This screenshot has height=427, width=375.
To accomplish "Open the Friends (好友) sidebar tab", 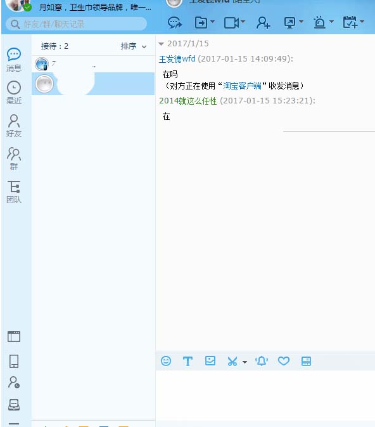I will (x=13, y=126).
